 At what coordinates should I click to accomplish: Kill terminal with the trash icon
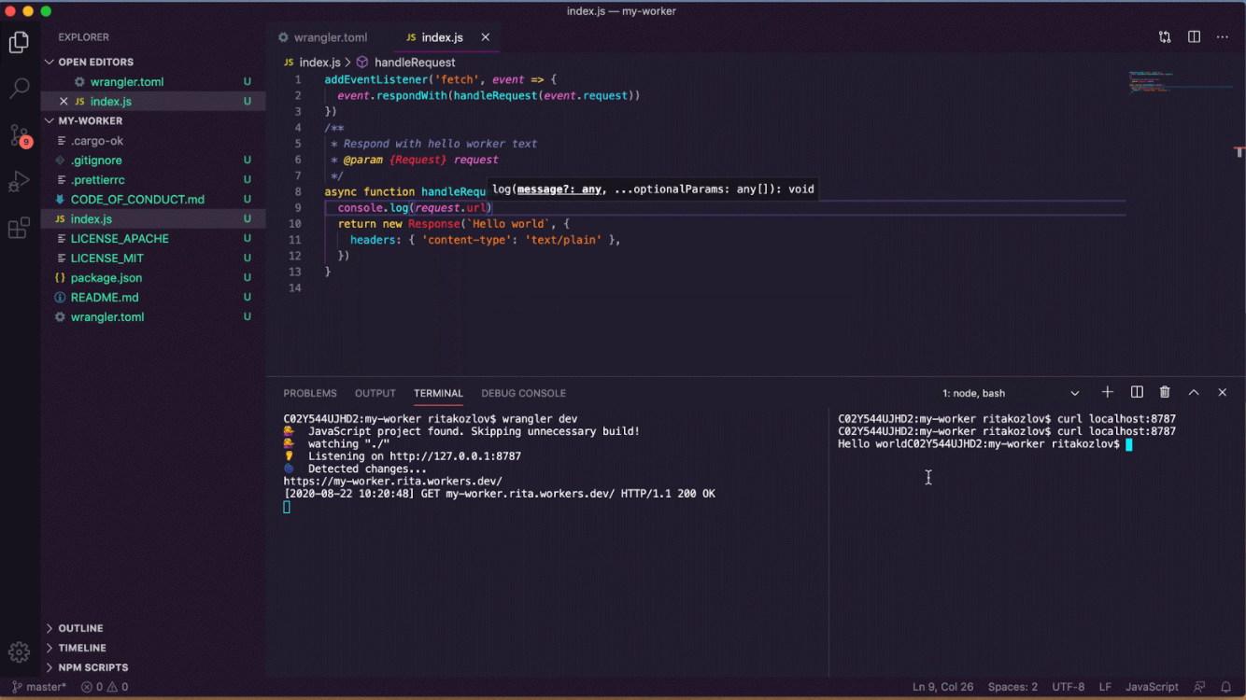click(x=1165, y=393)
